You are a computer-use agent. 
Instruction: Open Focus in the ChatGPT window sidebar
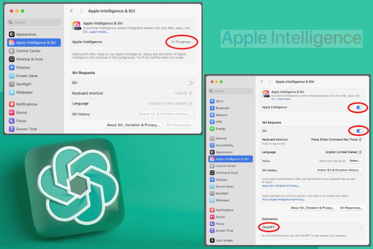tap(217, 223)
